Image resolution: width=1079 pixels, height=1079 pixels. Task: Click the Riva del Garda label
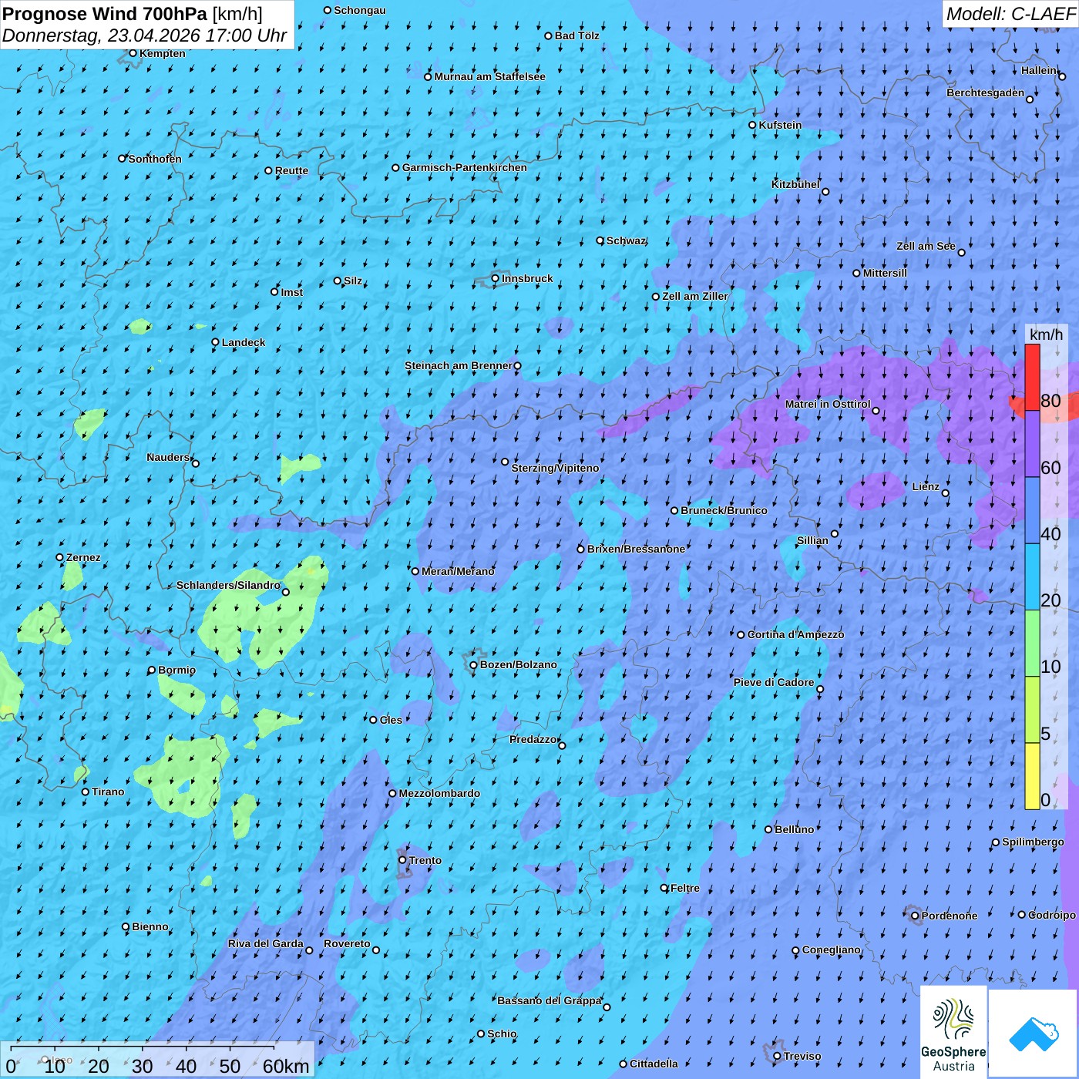(266, 943)
